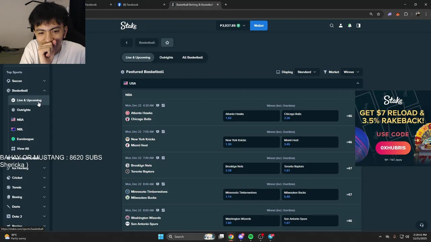
Task: Open the purple Phantom extension icon
Action: (390, 14)
